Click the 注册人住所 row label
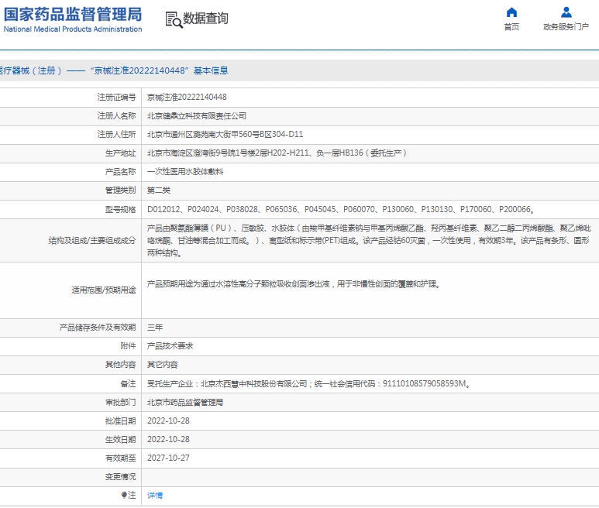599x508 pixels. click(116, 134)
